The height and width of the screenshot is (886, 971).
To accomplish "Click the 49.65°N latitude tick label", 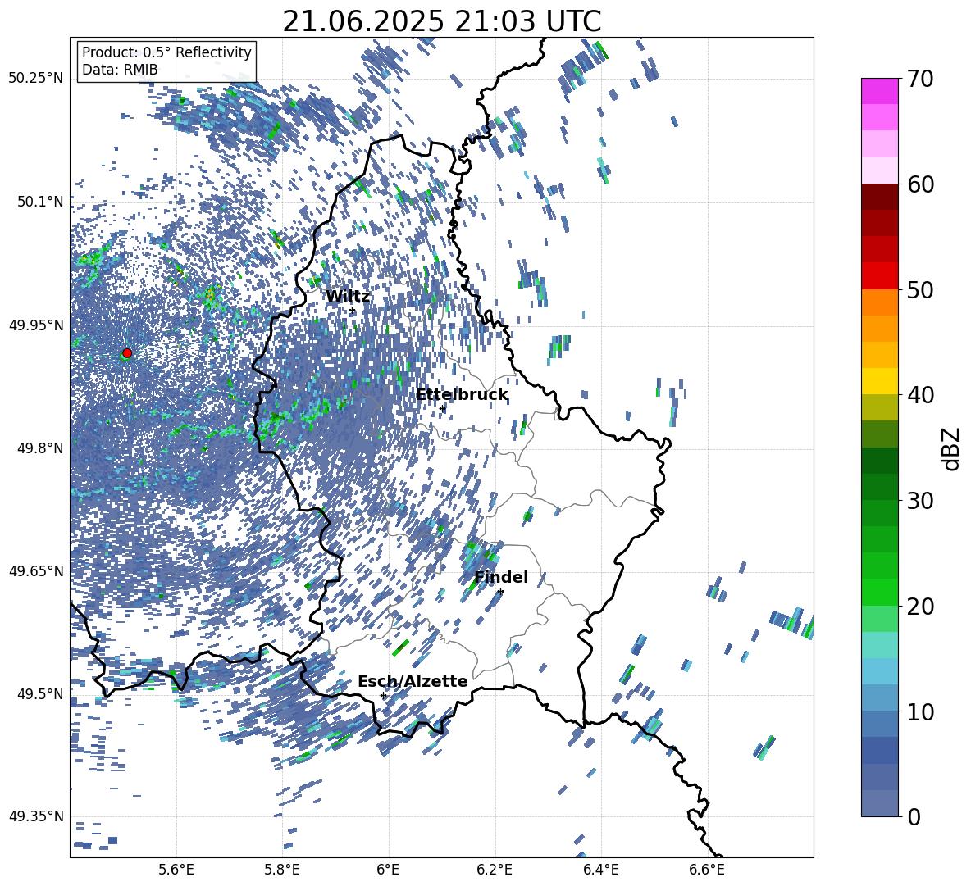I will coord(36,571).
